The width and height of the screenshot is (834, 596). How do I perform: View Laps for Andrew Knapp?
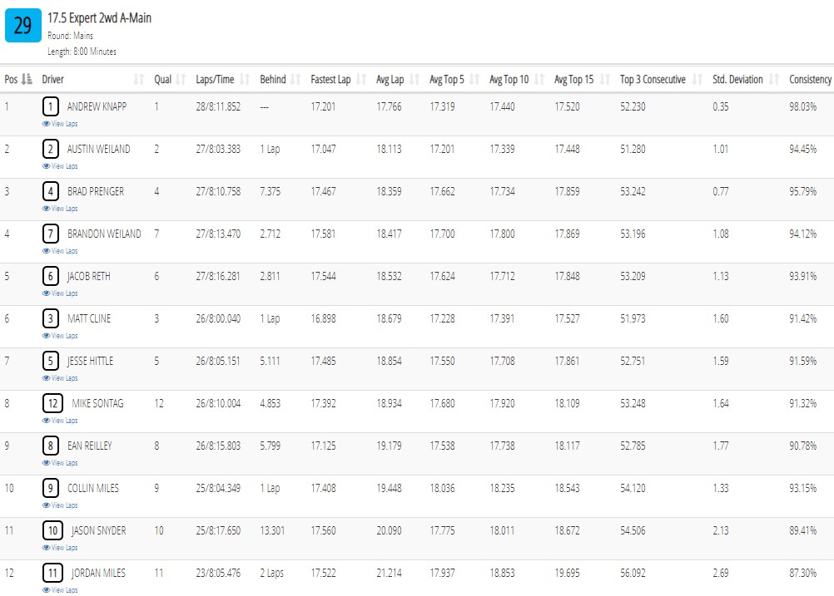pyautogui.click(x=60, y=124)
